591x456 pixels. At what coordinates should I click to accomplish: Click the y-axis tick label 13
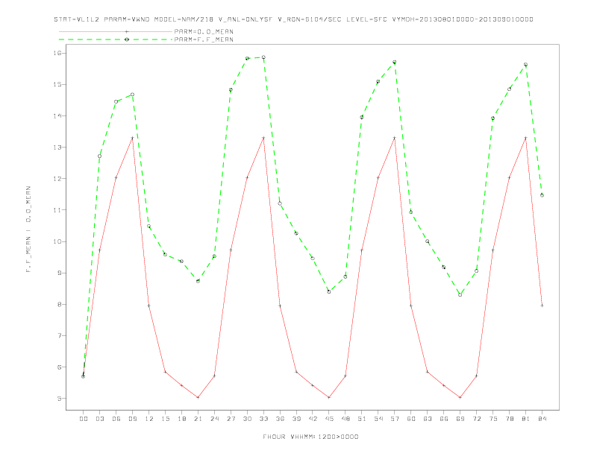57,147
